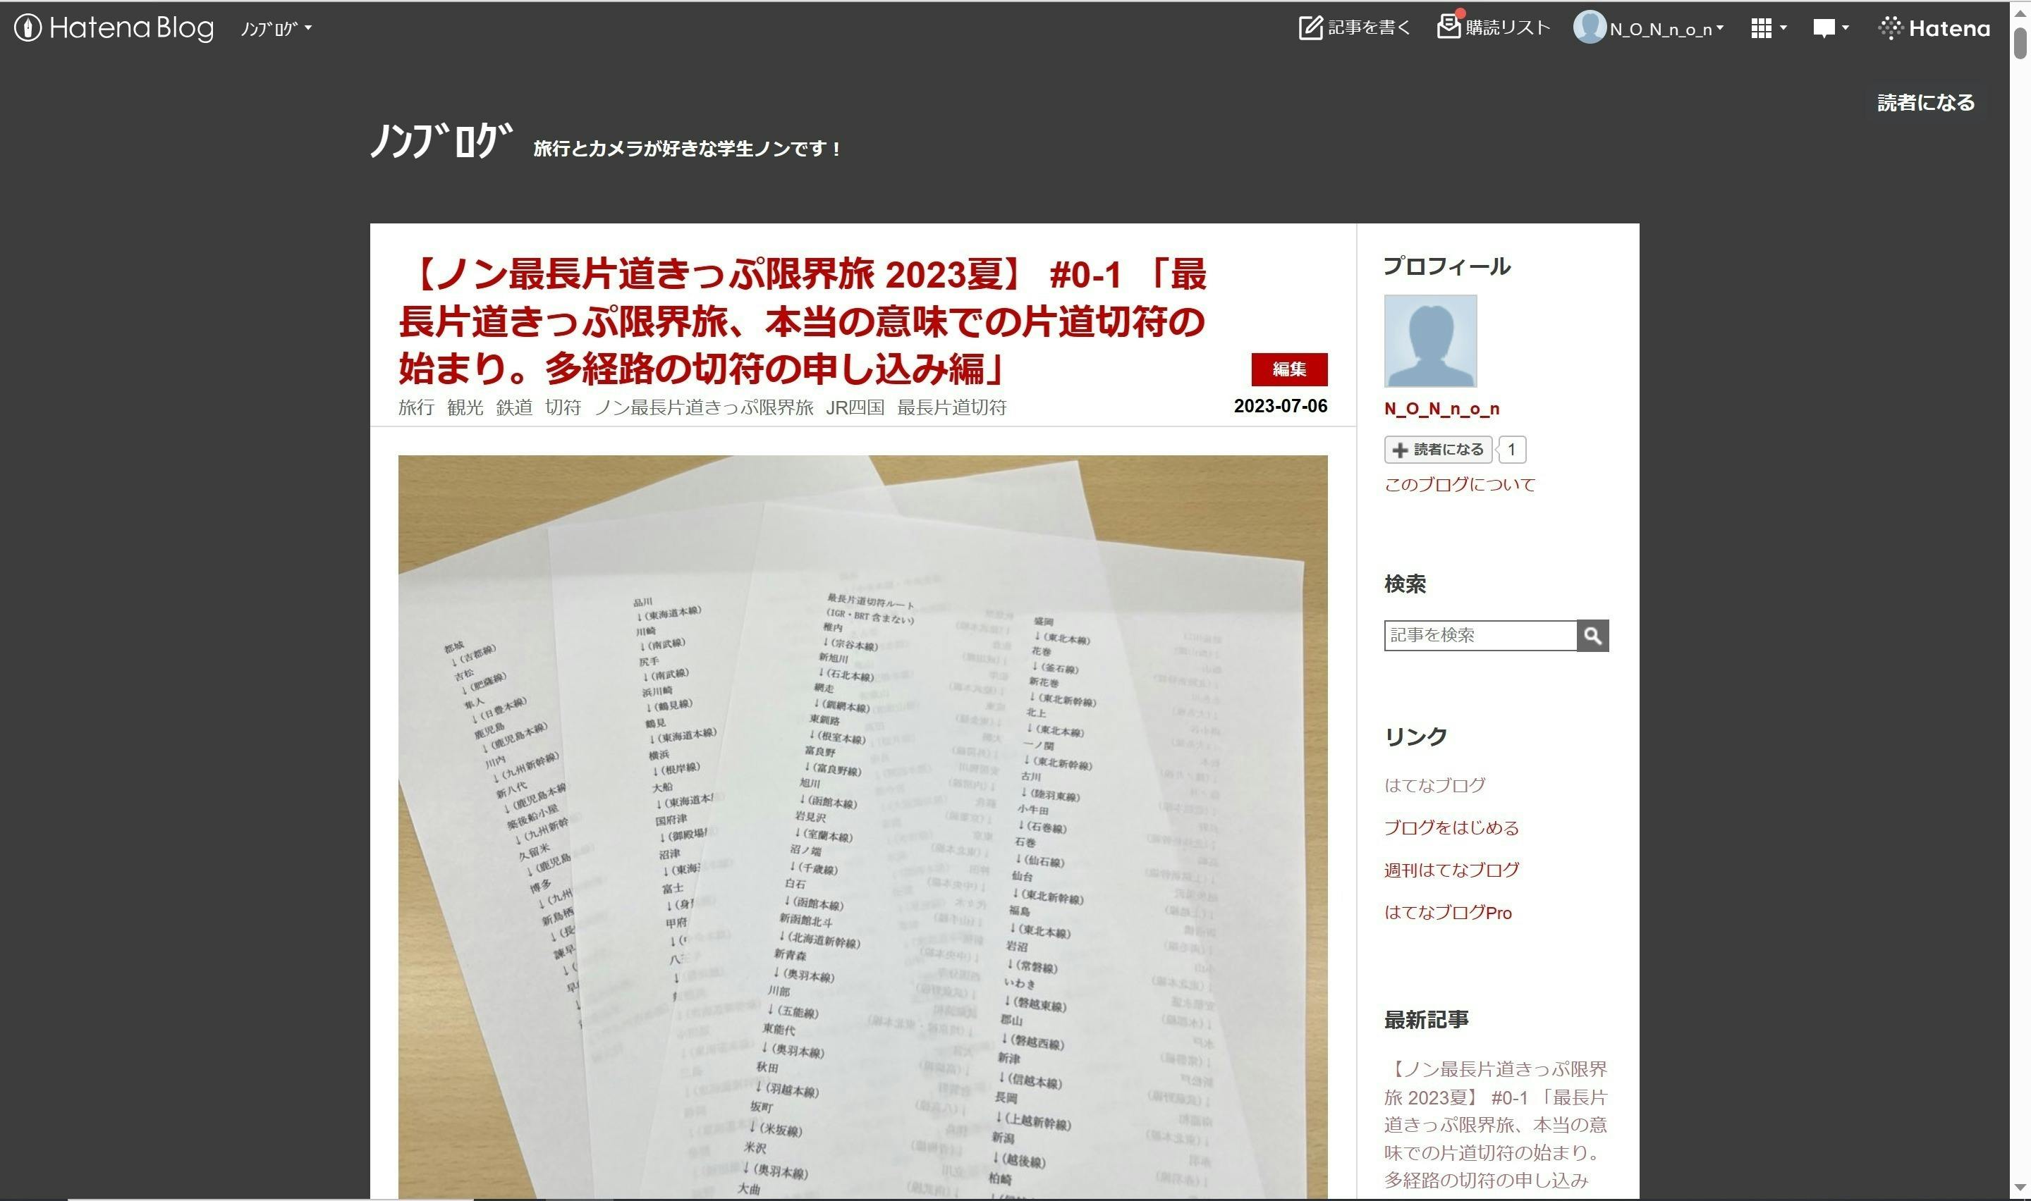The width and height of the screenshot is (2031, 1201).
Task: Select the JR四国 category tag
Action: click(855, 407)
